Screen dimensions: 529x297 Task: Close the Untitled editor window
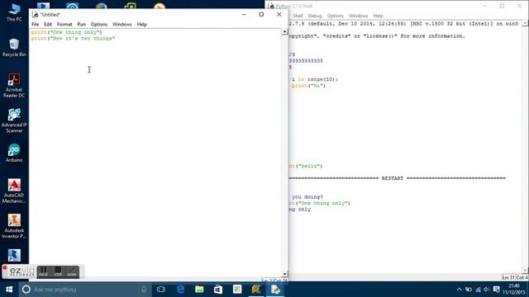point(279,15)
